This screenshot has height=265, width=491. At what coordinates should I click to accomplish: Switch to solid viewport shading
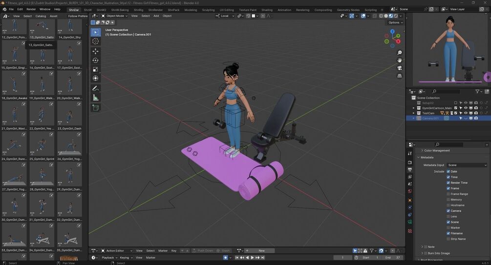[386, 16]
